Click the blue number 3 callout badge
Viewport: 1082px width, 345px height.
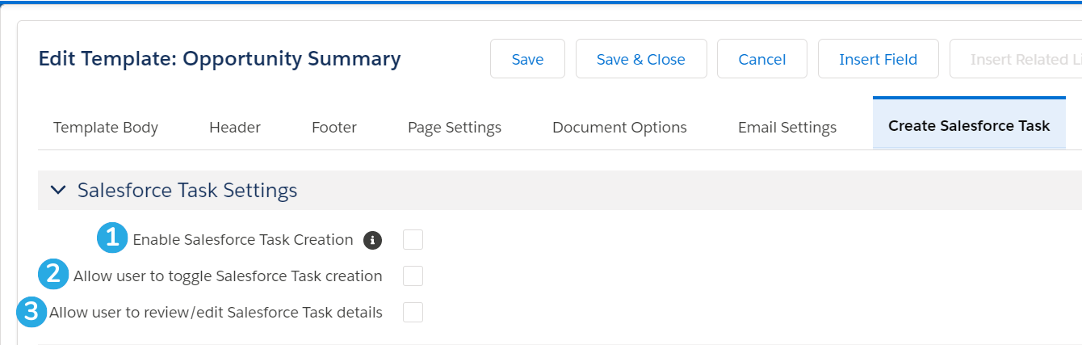pyautogui.click(x=31, y=311)
